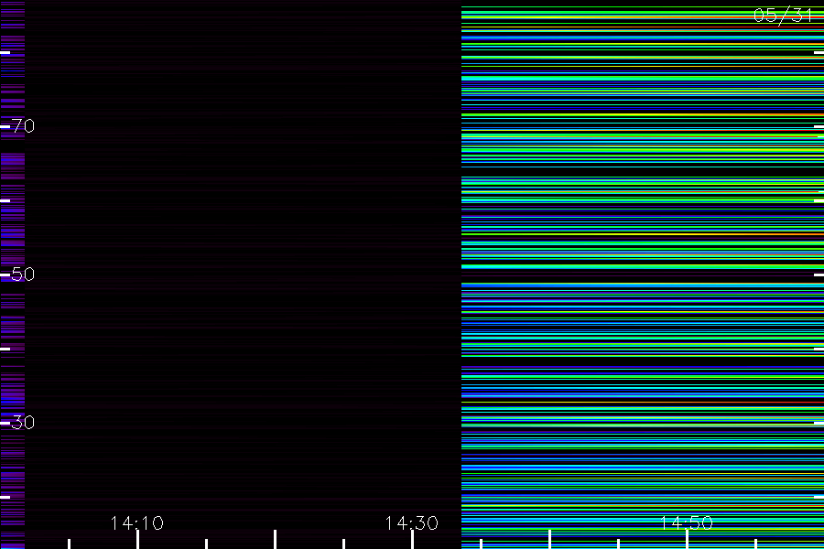The width and height of the screenshot is (824, 549).
Task: Click the tall tick mark below 14:30
Action: tap(412, 540)
